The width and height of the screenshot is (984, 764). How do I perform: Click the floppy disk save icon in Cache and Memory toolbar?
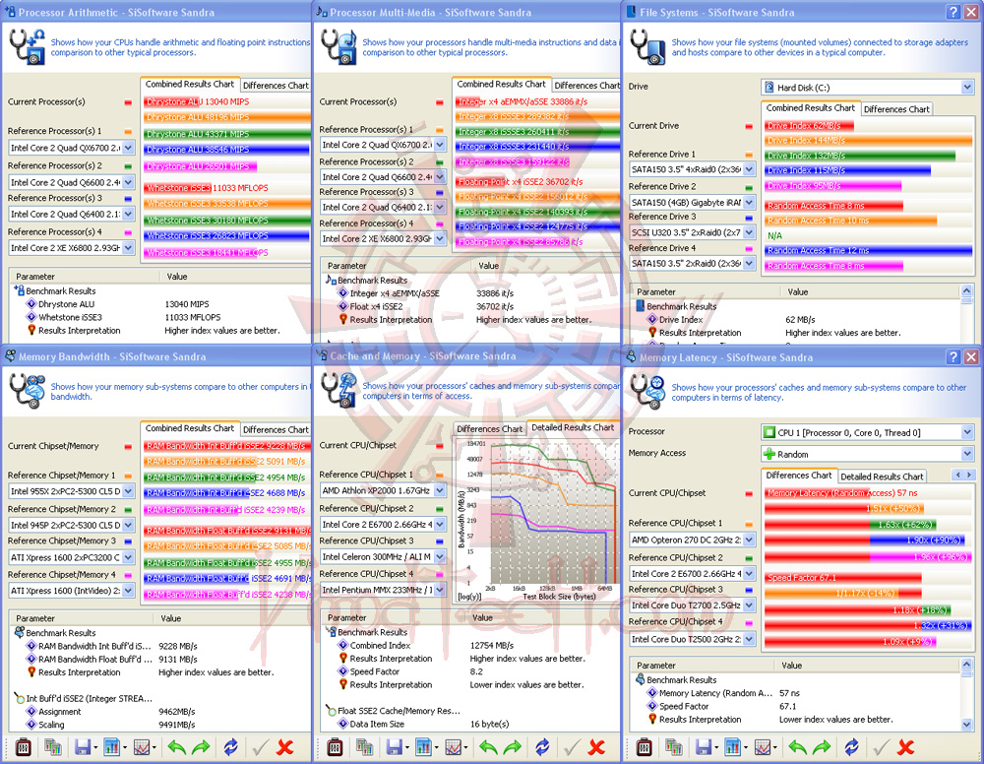tap(395, 747)
